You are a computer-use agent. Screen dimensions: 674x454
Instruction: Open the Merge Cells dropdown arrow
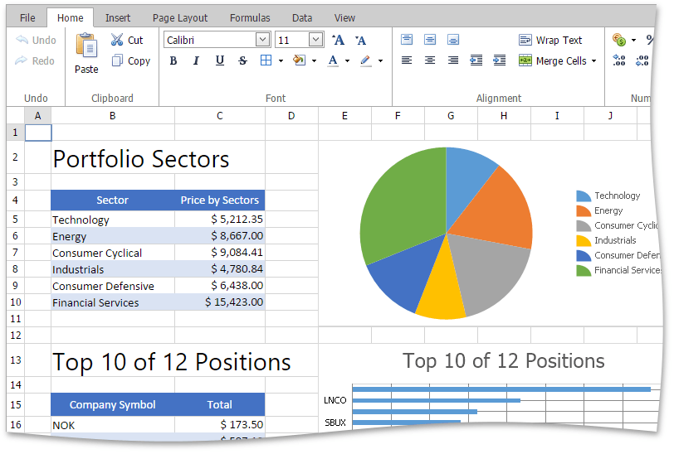(594, 61)
